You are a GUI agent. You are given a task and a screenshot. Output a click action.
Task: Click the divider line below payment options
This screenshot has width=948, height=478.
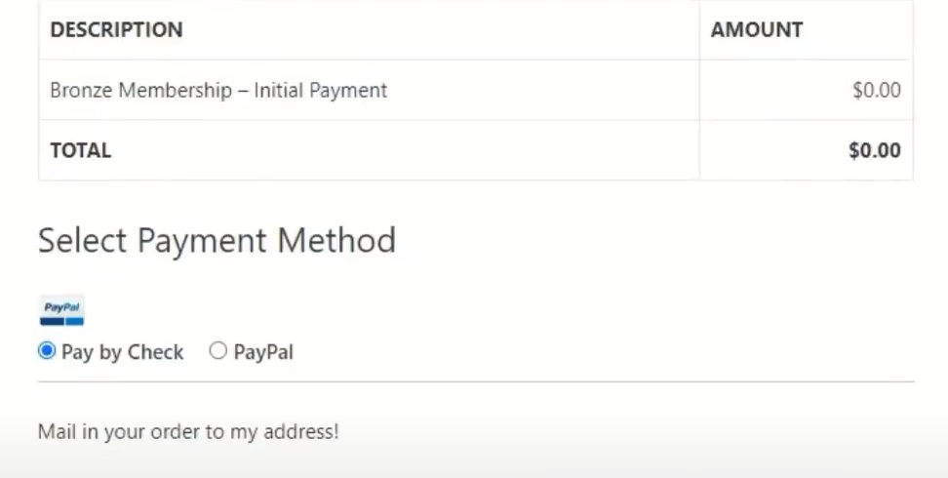(x=476, y=381)
